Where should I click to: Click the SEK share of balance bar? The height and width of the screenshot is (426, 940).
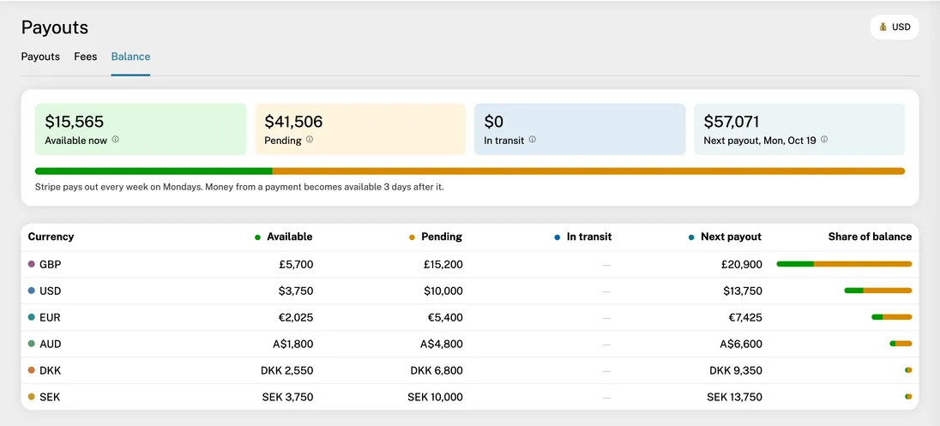point(909,396)
